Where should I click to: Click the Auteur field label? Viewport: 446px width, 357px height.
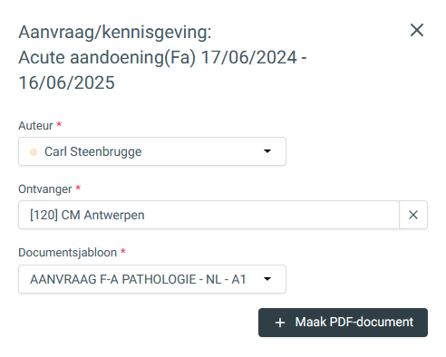(x=35, y=126)
